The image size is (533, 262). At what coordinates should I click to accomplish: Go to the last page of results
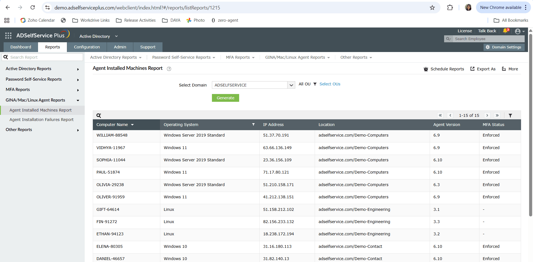pos(497,115)
